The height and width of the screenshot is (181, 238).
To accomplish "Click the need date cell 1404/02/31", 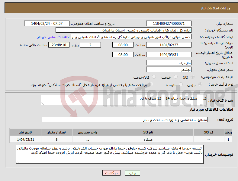I will pyautogui.click(x=25, y=140).
